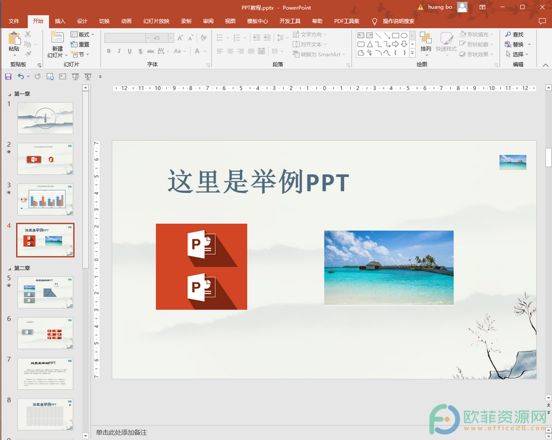Switch to the Animations (动画) tab
The image size is (552, 440).
[126, 21]
